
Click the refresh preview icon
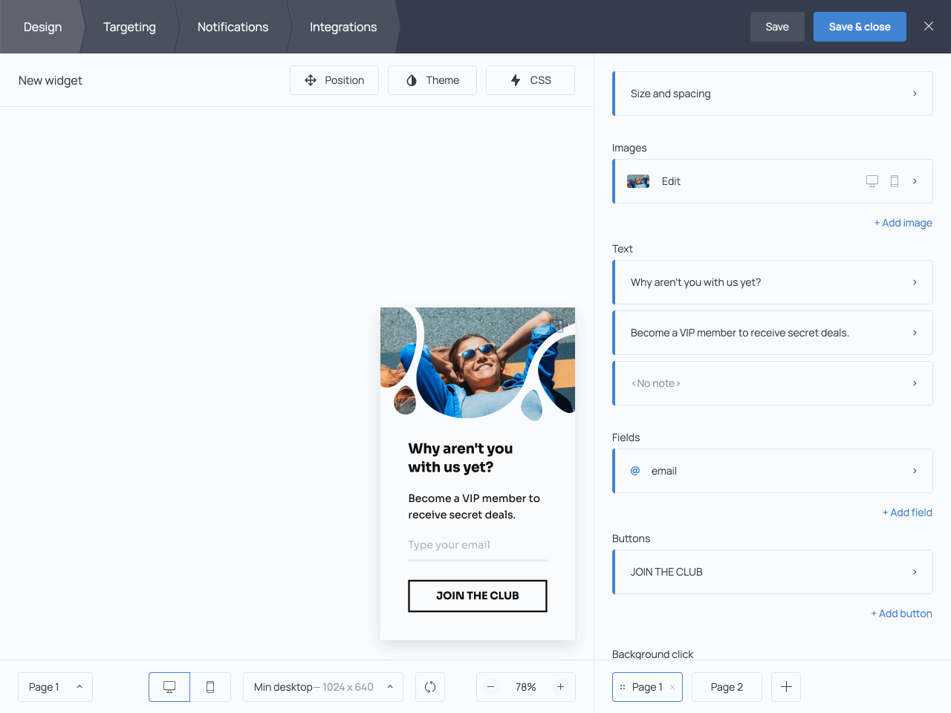tap(430, 687)
